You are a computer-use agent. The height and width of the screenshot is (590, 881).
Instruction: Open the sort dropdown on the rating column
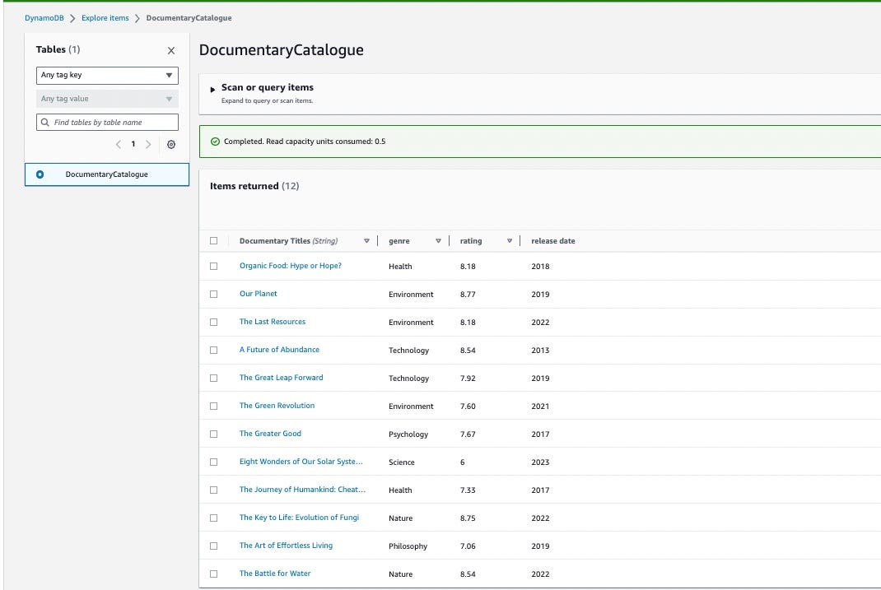click(509, 241)
